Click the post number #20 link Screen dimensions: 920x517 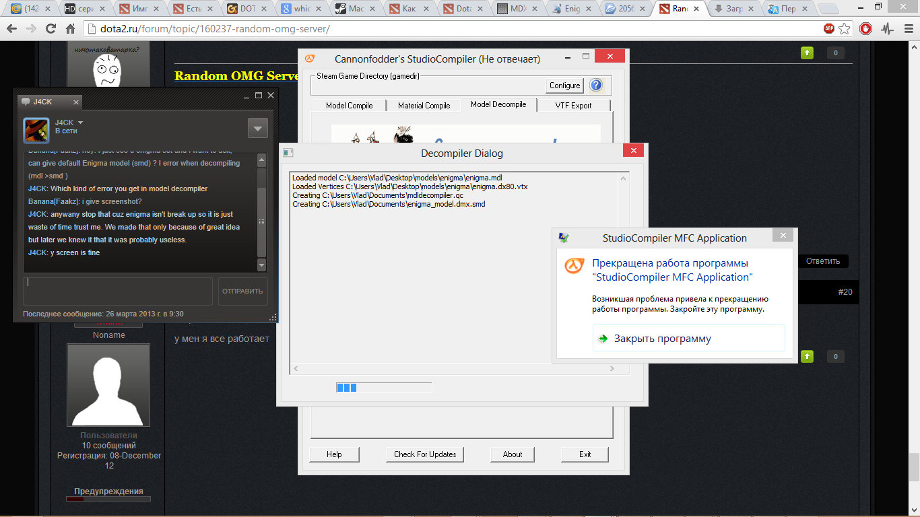pyautogui.click(x=845, y=291)
